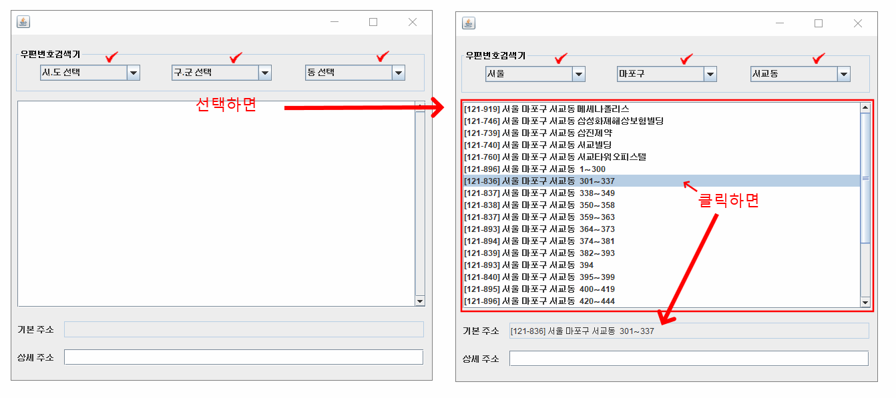This screenshot has width=896, height=398.
Task: Select row [121-739] 서교동 삼진제약
Action: 661,133
